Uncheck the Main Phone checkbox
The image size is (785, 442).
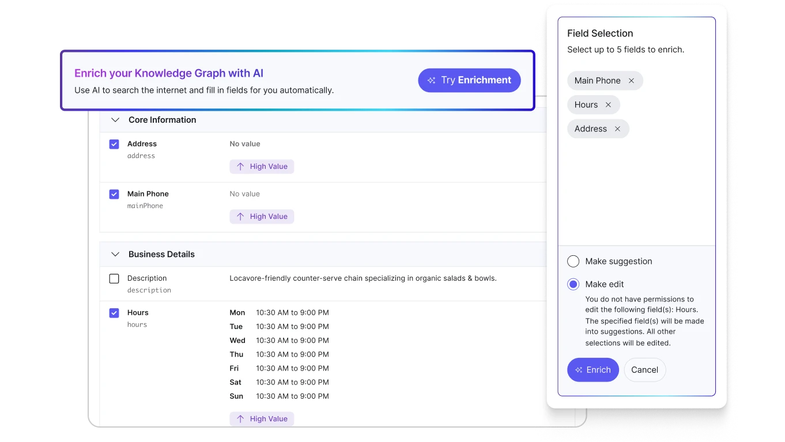point(114,194)
